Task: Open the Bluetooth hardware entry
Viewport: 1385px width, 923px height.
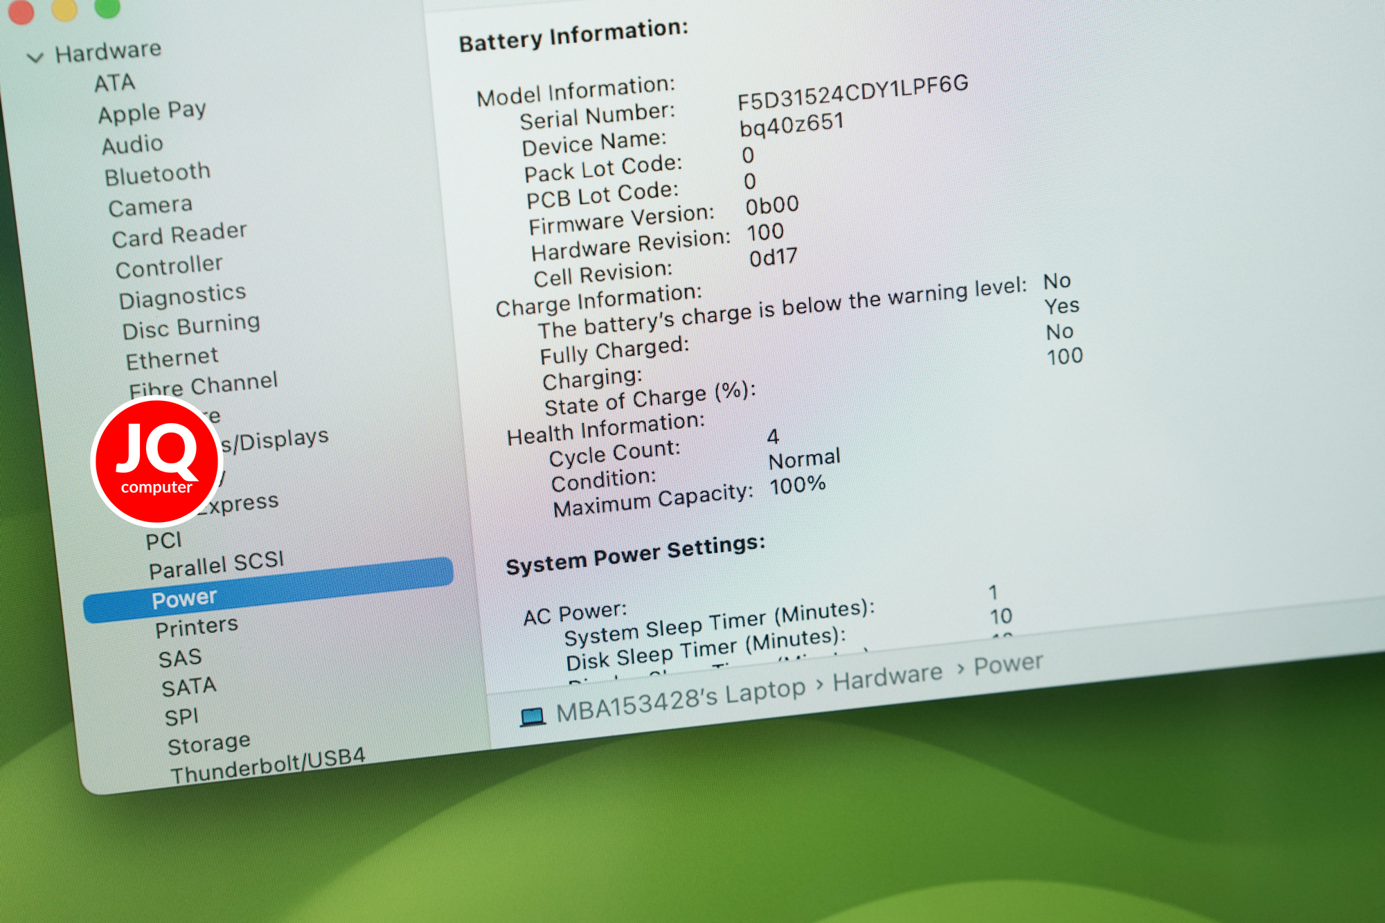Action: pos(157,174)
